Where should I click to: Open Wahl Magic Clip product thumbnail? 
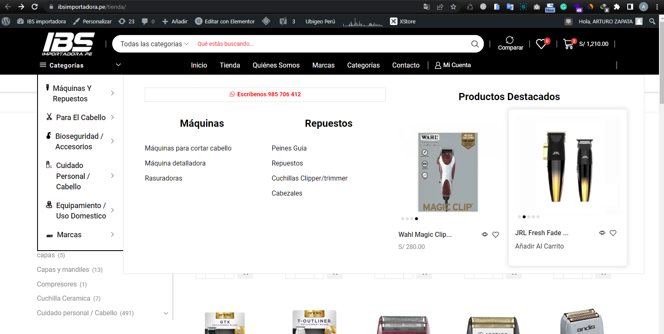448,172
